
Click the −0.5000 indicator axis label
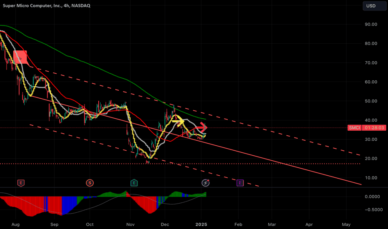coord(374,209)
